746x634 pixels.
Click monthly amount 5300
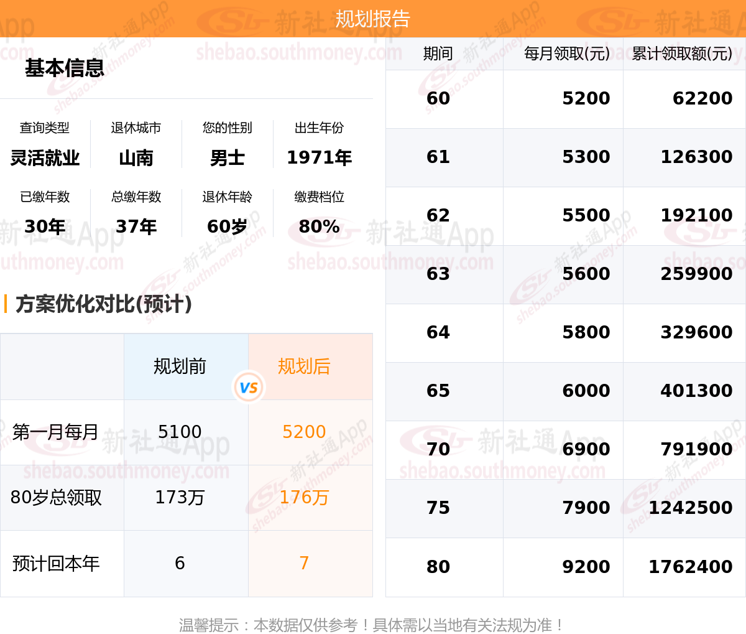(x=586, y=157)
